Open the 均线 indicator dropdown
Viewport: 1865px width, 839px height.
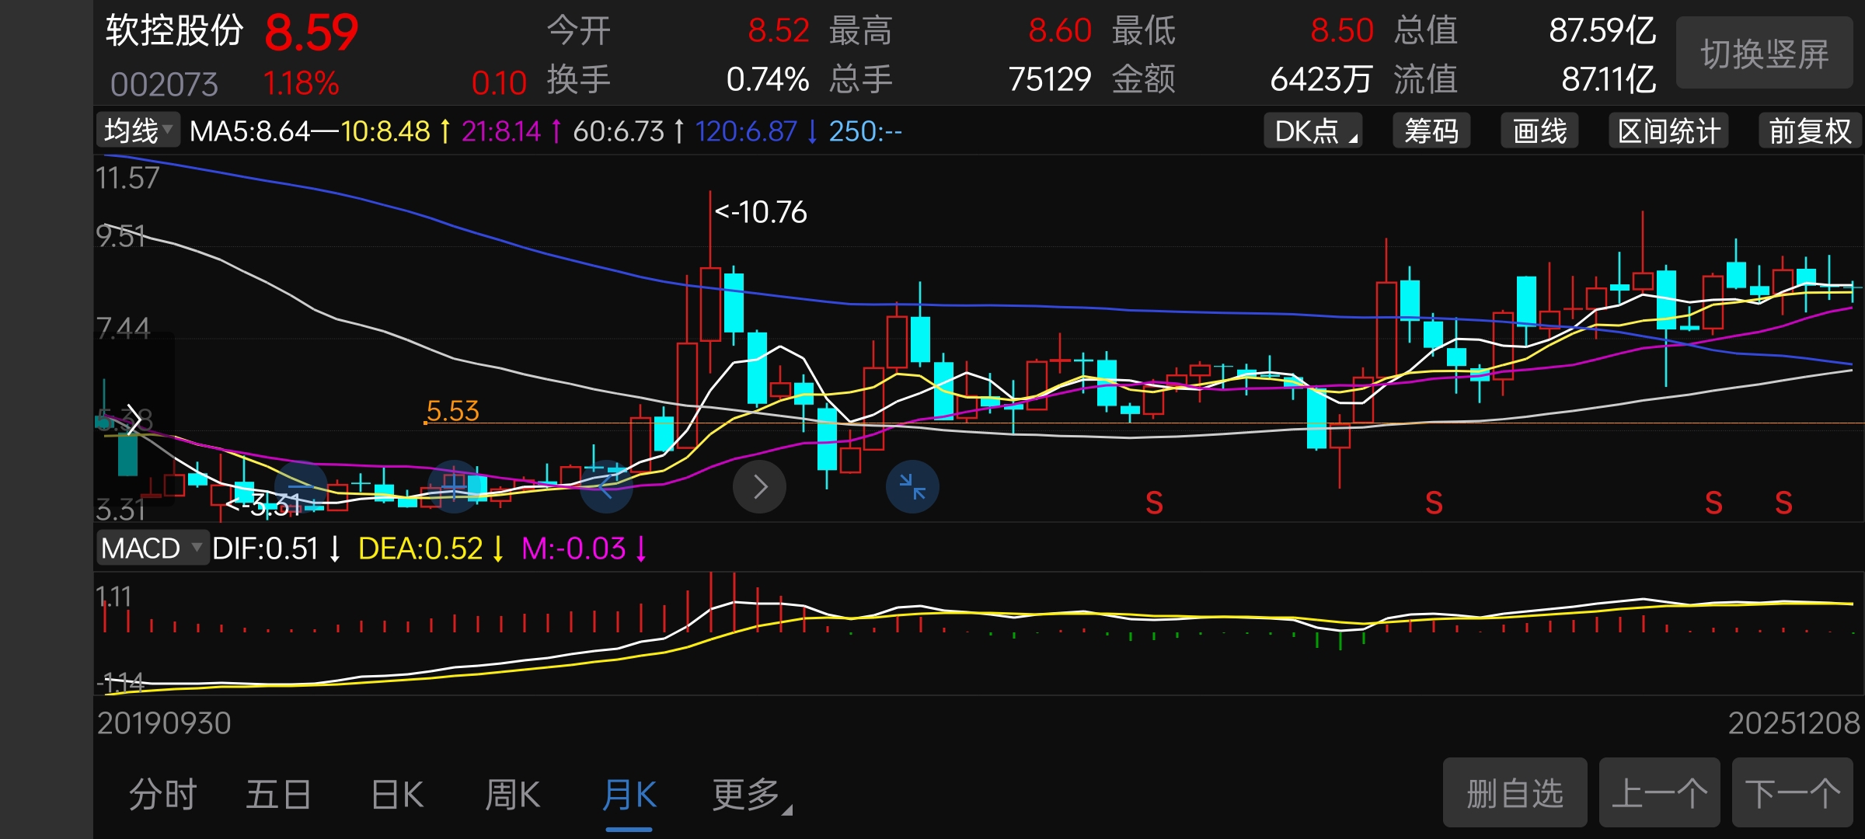click(138, 131)
